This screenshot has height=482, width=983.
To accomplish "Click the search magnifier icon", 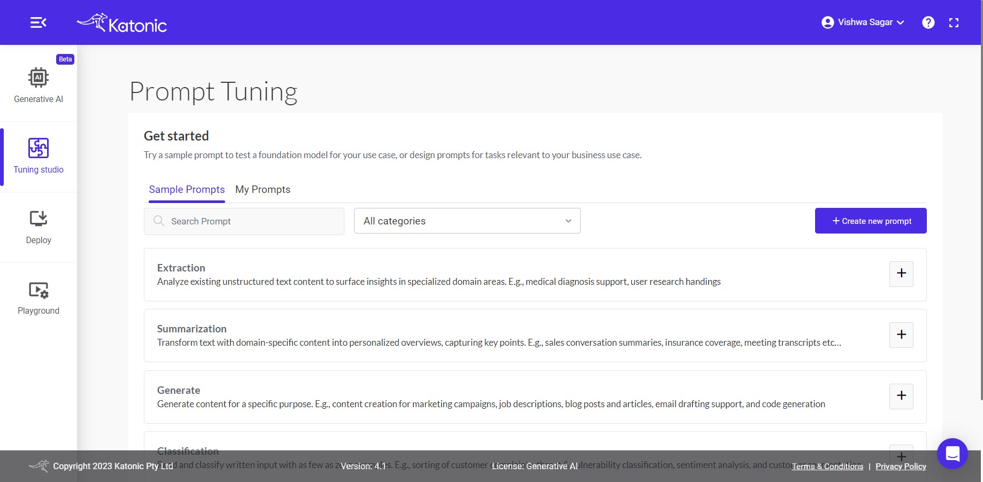I will pos(159,221).
